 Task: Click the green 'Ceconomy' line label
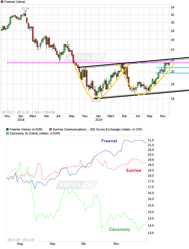[119, 229]
